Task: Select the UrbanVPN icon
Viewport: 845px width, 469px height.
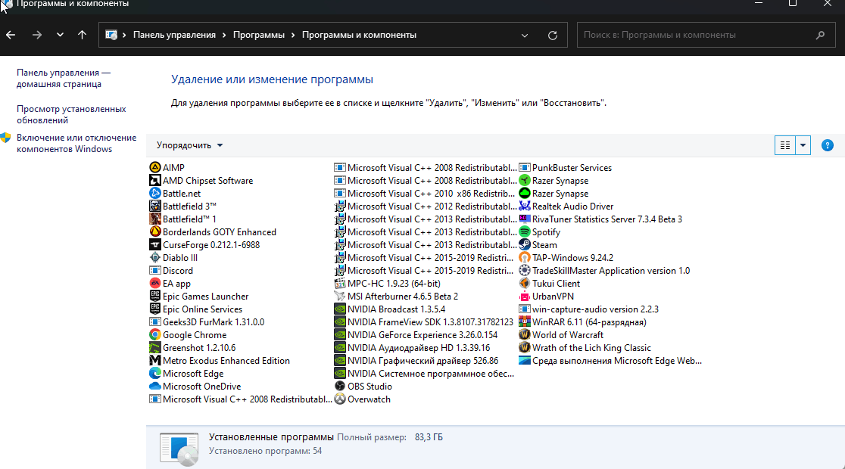Action: click(x=525, y=297)
